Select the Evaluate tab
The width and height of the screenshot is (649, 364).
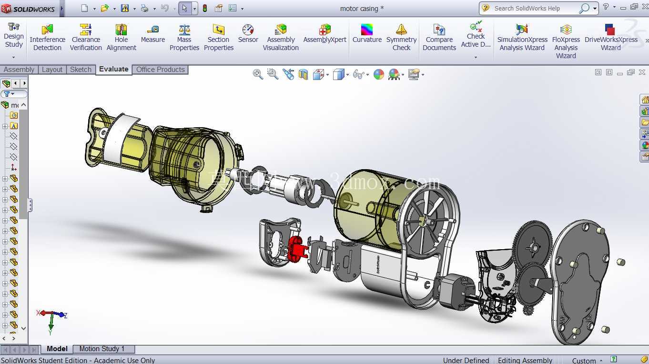click(113, 69)
